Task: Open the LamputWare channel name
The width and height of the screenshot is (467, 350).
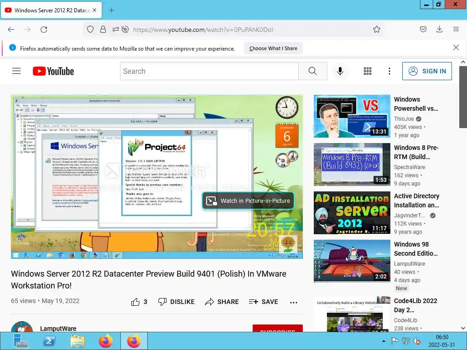Action: click(x=58, y=329)
